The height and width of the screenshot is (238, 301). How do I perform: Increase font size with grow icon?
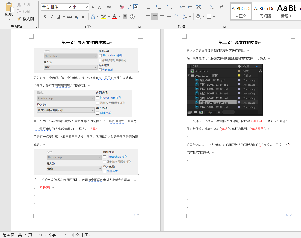tap(93, 7)
